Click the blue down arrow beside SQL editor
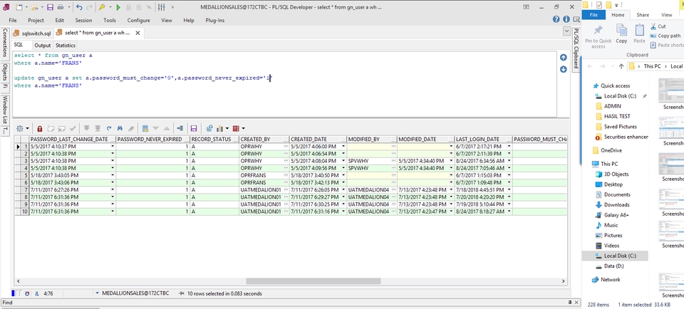Viewport: 684px width, 309px height. (563, 69)
